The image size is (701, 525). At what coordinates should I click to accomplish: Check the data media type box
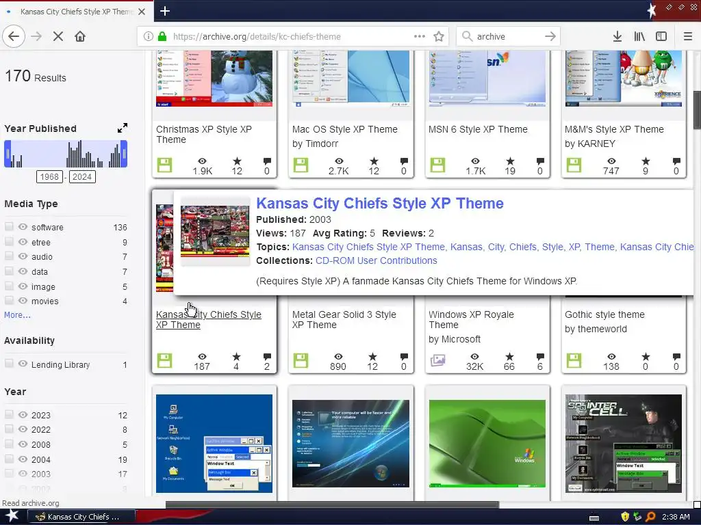pyautogui.click(x=9, y=271)
